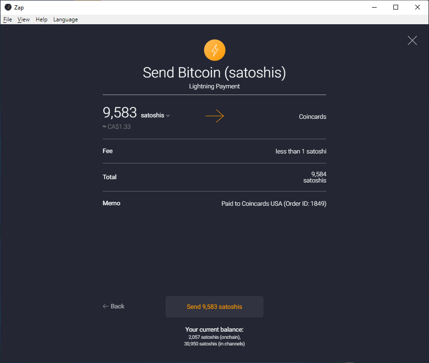Screen dimensions: 429x363
Task: Open the Help menu
Action: [x=41, y=19]
